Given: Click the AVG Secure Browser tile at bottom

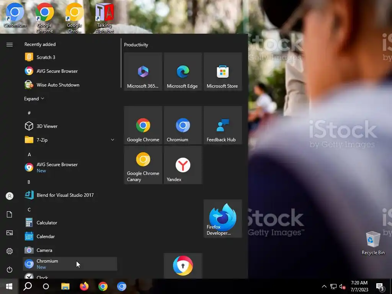Looking at the screenshot, I should point(183,266).
